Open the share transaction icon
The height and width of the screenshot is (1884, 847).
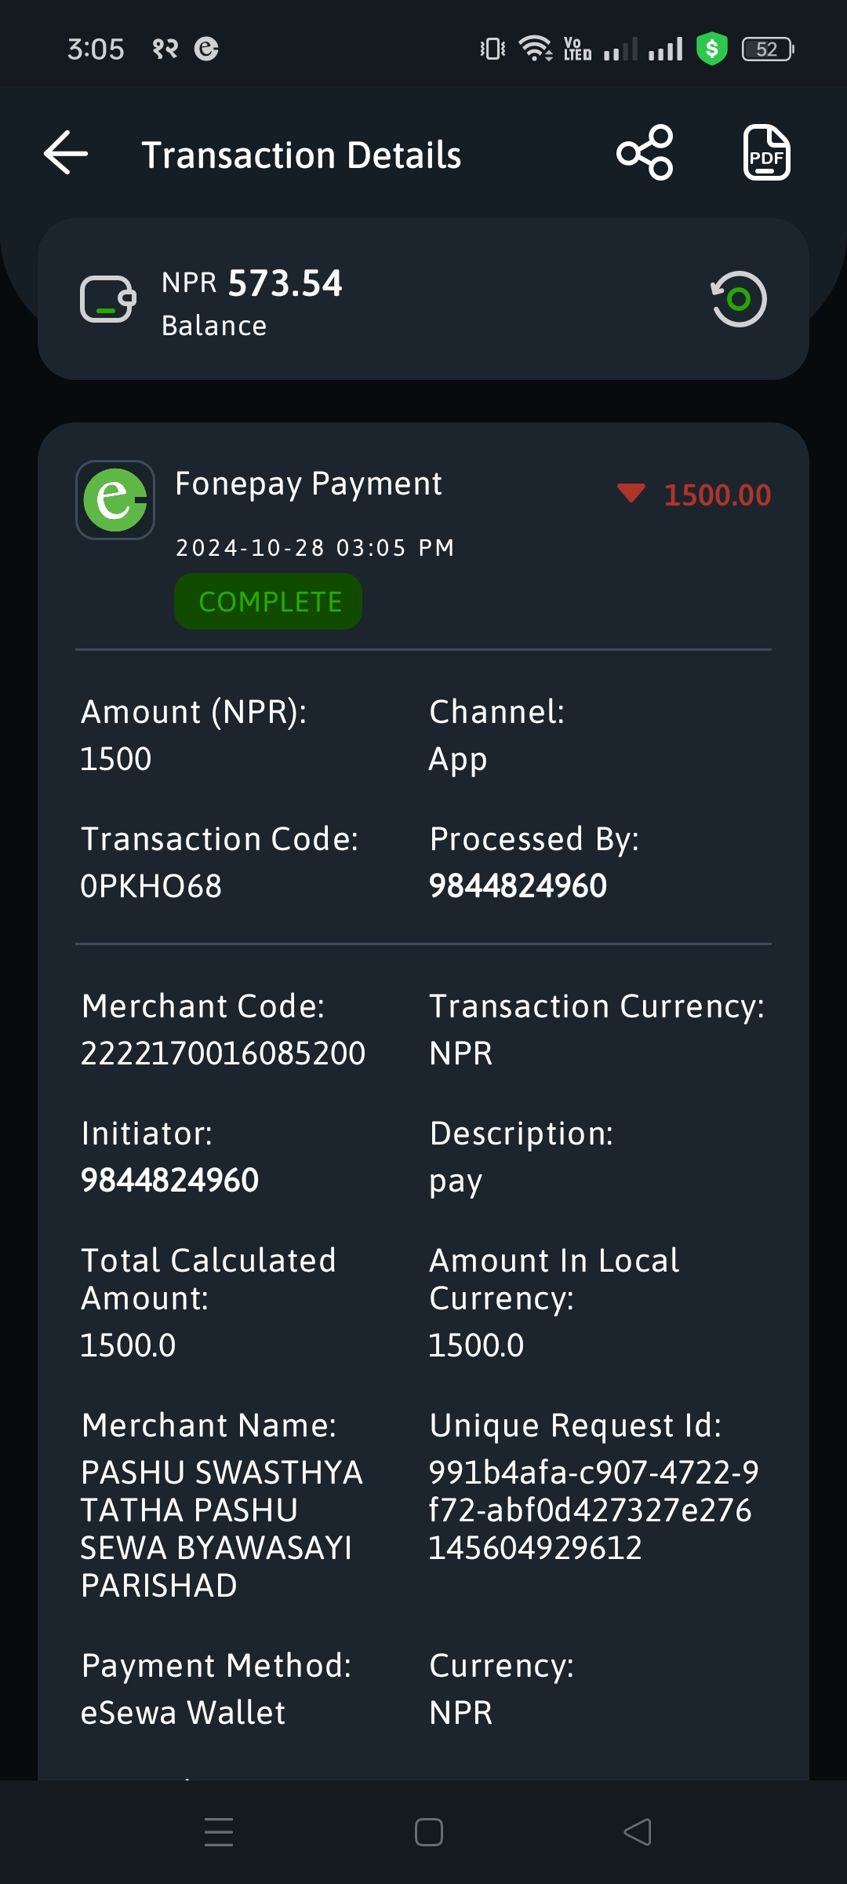click(x=645, y=152)
